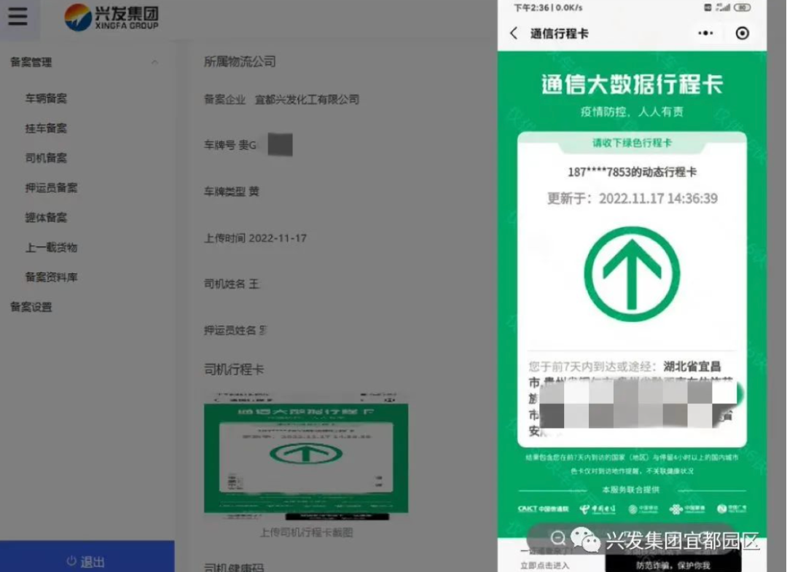Tap the mini-program close target icon

click(742, 34)
